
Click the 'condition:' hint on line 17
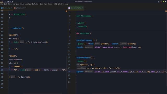81,68
